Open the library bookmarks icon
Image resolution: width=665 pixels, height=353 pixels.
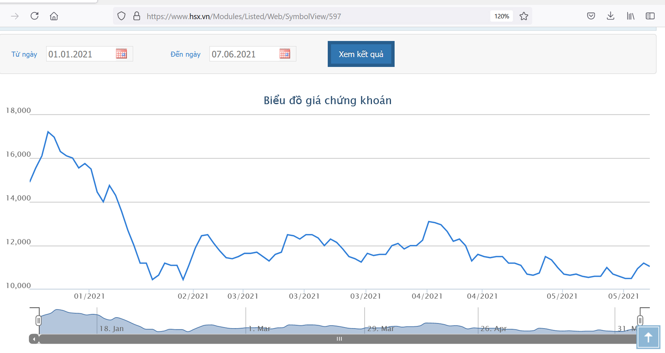630,16
